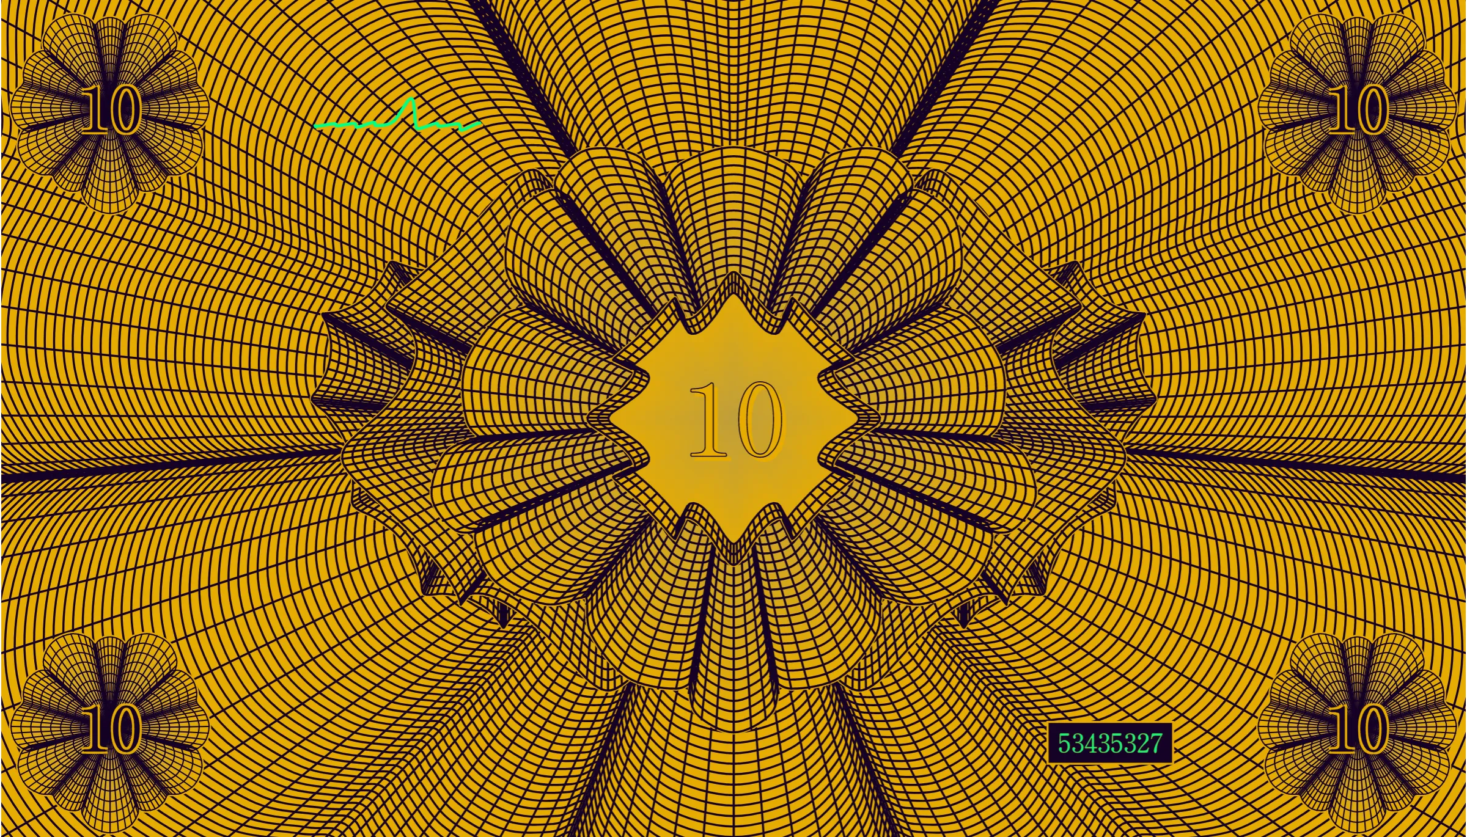Select the digit "0" of the central 10

[758, 420]
